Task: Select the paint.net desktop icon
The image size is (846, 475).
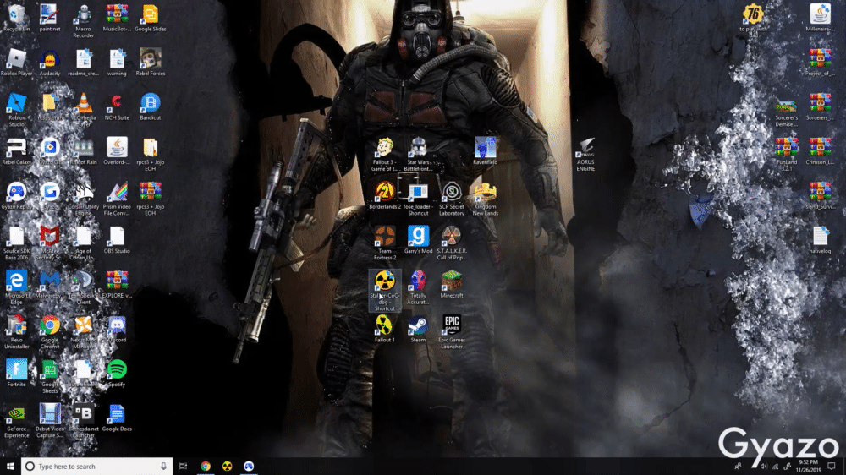Action: pos(50,18)
